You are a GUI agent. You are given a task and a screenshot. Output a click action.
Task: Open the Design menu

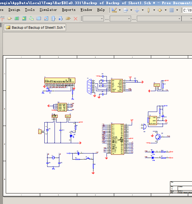click(x=14, y=10)
